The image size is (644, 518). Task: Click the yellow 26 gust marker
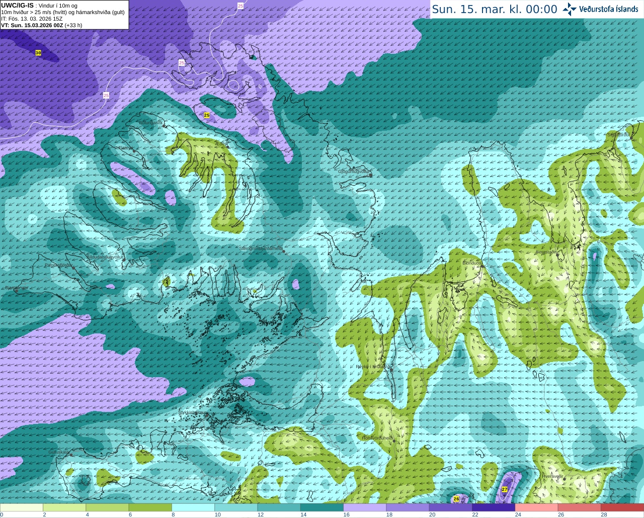pos(456,499)
